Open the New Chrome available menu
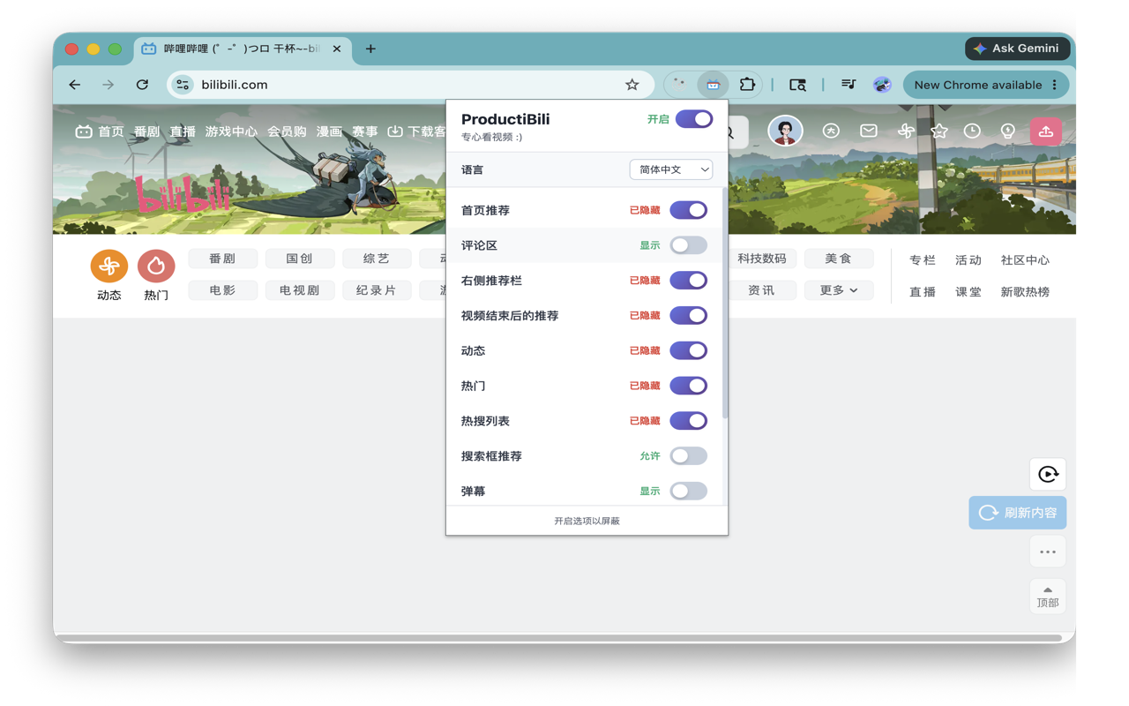Image resolution: width=1129 pixels, height=706 pixels. (x=985, y=85)
